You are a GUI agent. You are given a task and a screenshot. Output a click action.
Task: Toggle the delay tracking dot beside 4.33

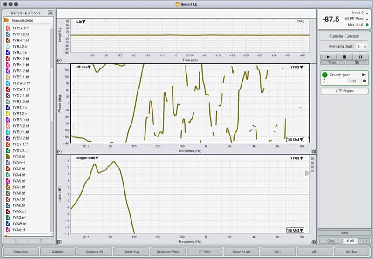(364, 81)
